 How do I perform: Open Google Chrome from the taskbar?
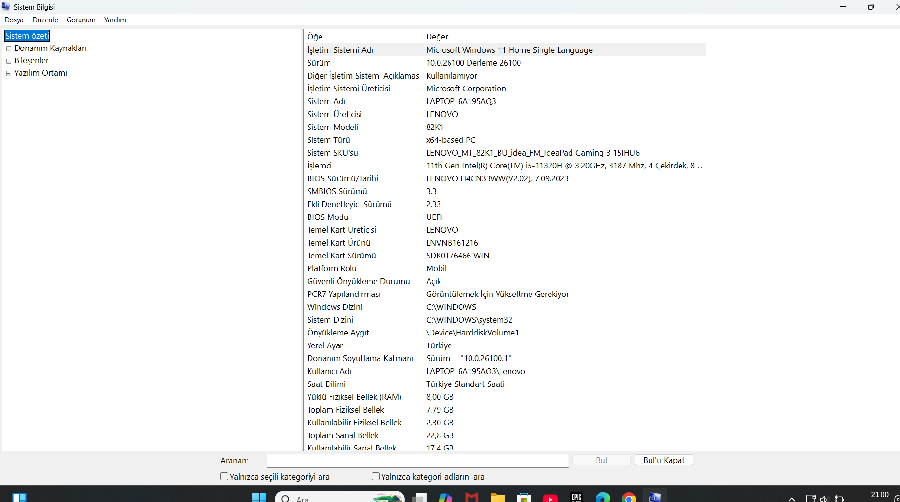coord(629,498)
